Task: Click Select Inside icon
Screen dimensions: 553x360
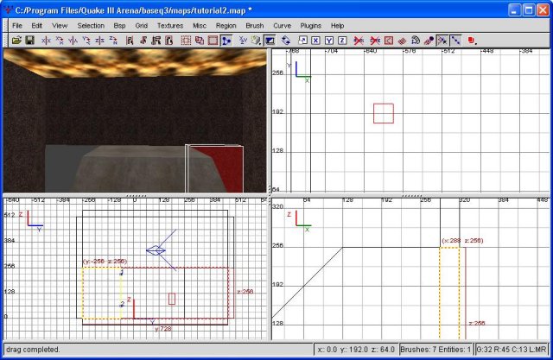Action: pyautogui.click(x=169, y=41)
